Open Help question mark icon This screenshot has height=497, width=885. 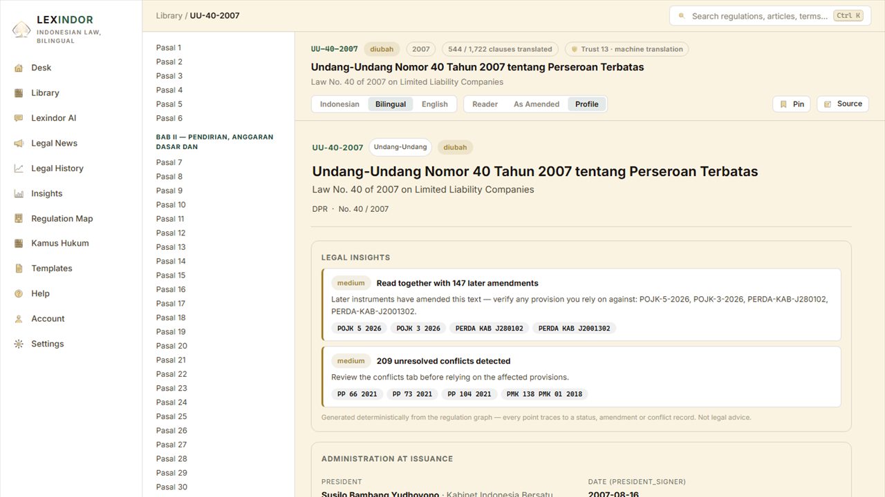[19, 294]
